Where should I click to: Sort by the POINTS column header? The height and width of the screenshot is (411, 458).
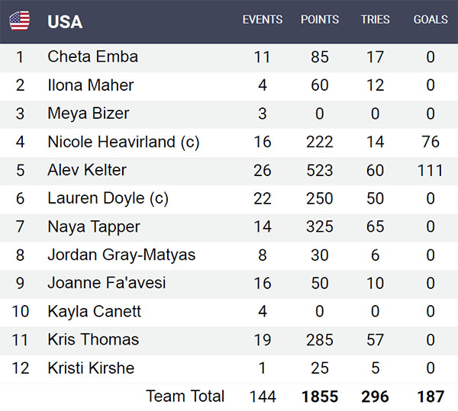click(320, 20)
